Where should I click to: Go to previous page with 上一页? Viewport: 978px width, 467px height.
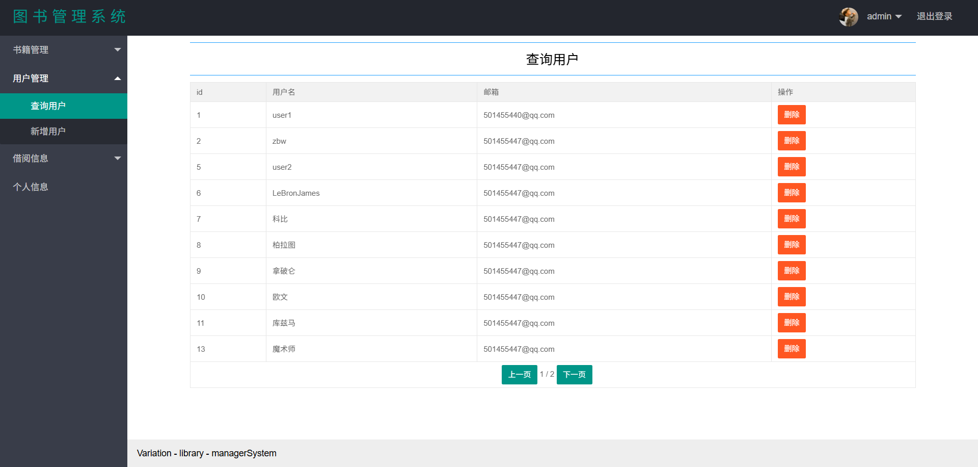(520, 375)
